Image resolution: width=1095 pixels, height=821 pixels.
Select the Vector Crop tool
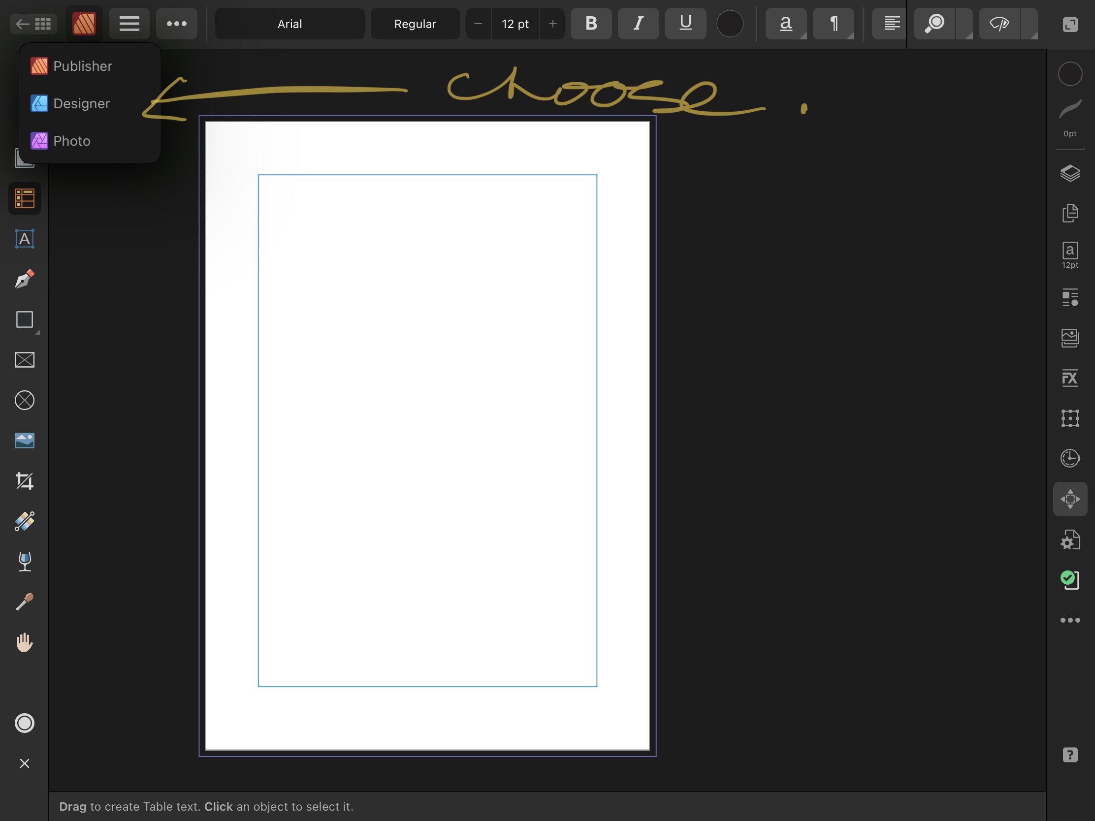[x=24, y=480]
